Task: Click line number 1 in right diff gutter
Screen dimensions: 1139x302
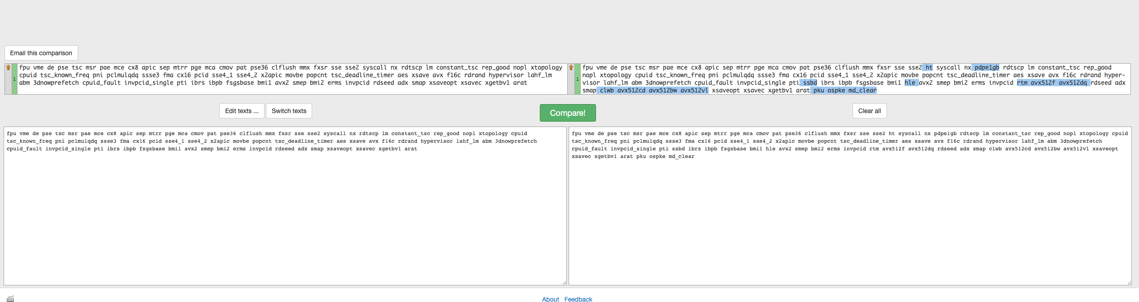Action: coord(577,79)
